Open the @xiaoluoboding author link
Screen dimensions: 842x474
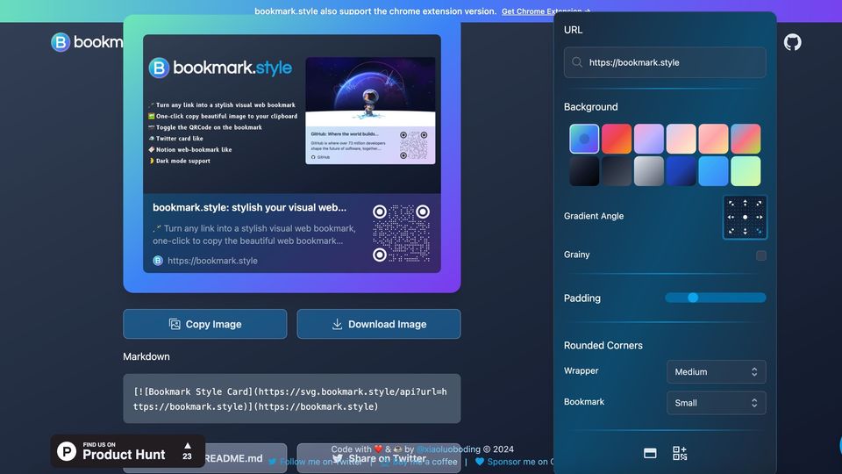[448, 449]
